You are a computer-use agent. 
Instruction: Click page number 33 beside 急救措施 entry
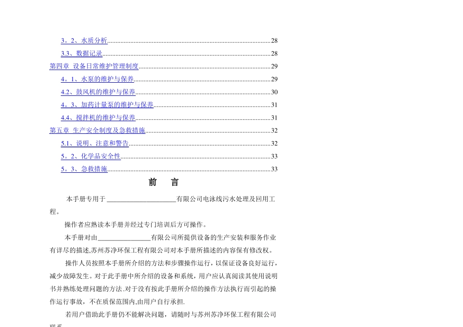[x=274, y=169]
